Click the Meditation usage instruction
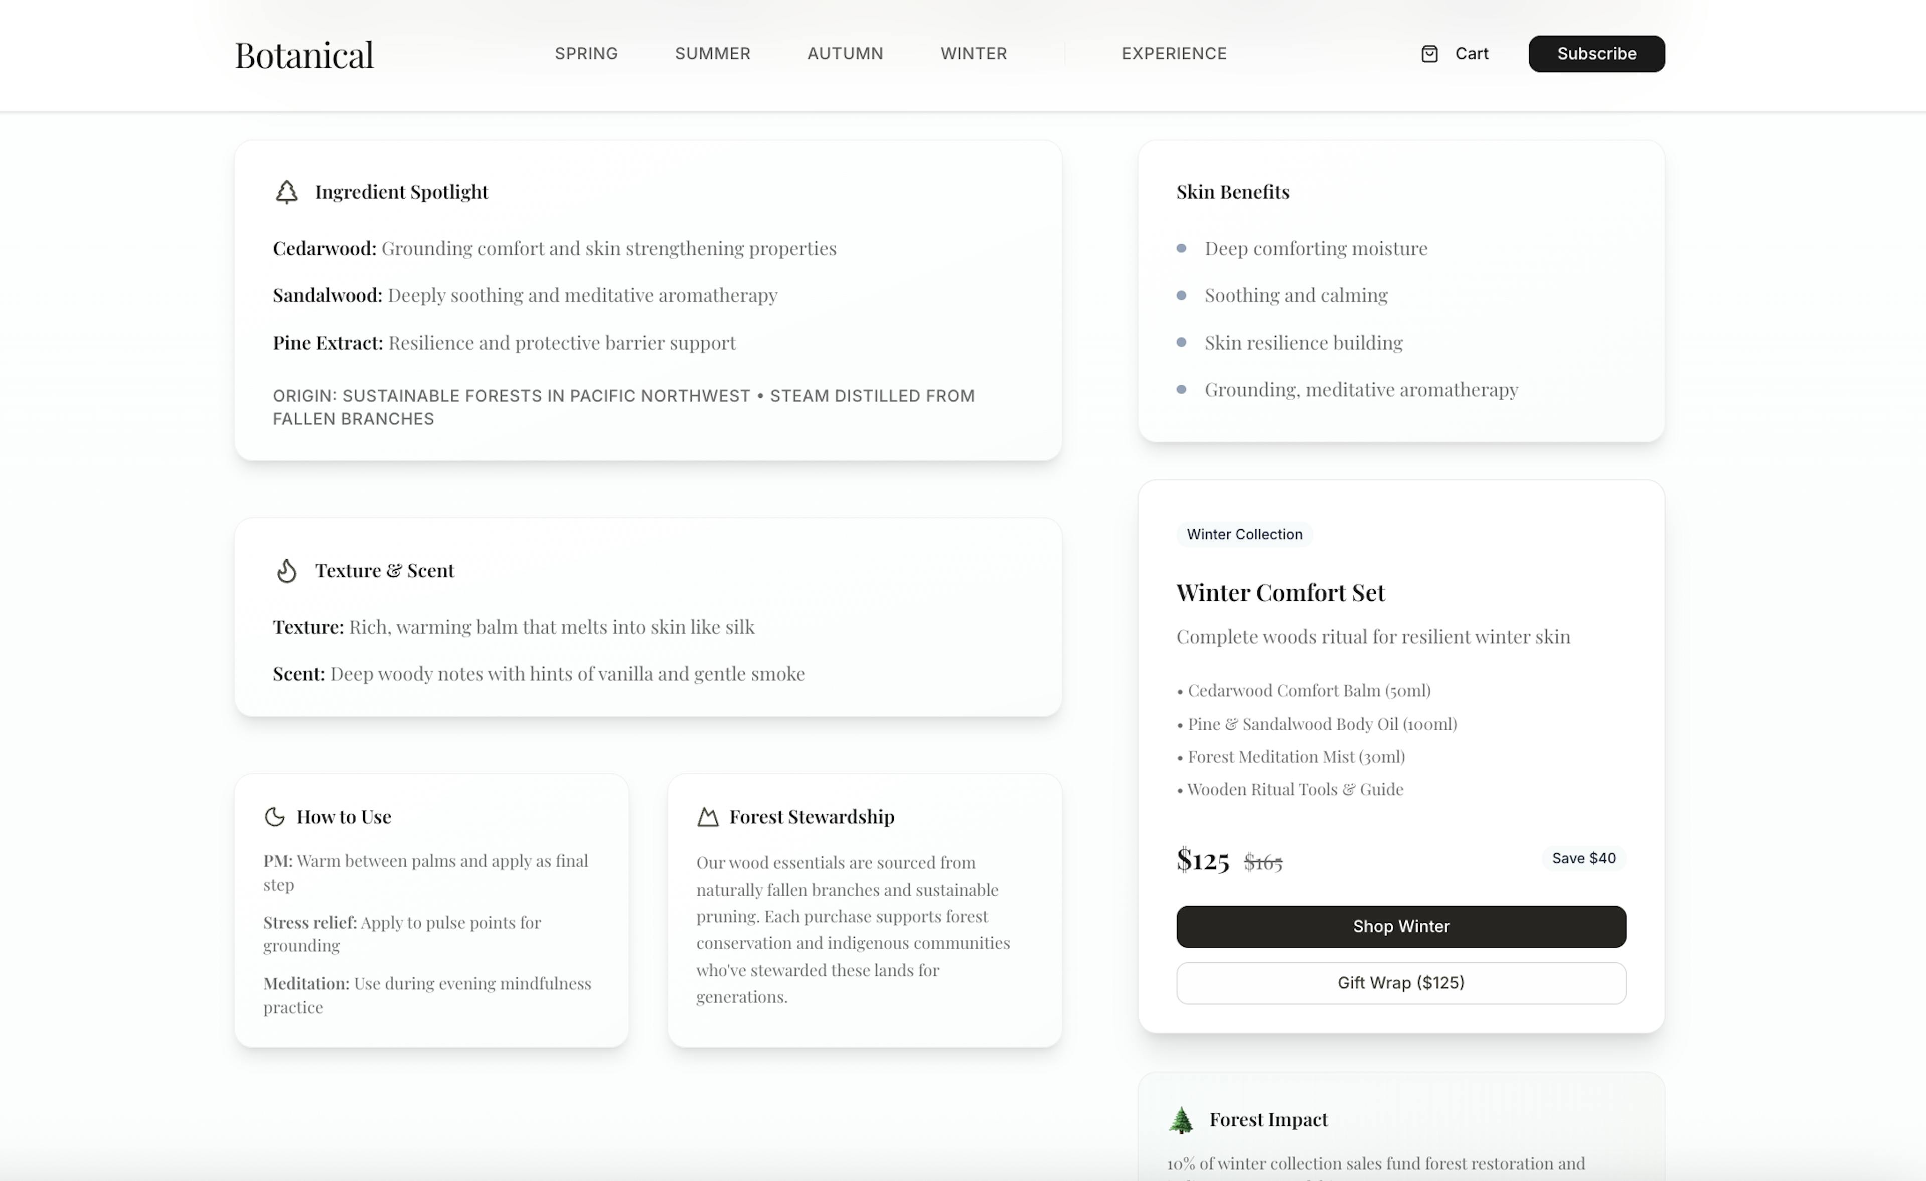Screen dimensions: 1926x1181 click(427, 995)
